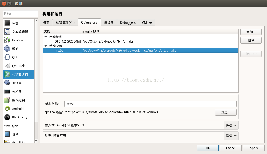The height and width of the screenshot is (154, 267).
Task: Open the 版本控制 version control icon
Action: point(7,100)
